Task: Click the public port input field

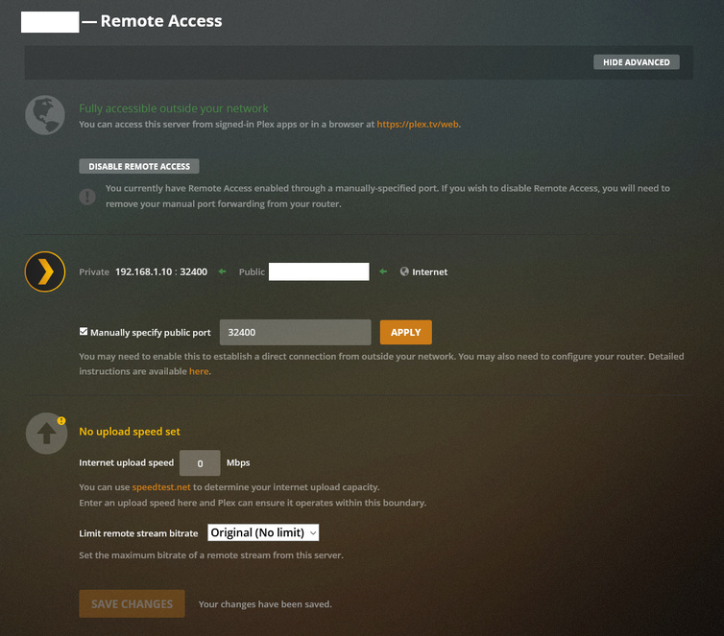Action: click(x=296, y=332)
